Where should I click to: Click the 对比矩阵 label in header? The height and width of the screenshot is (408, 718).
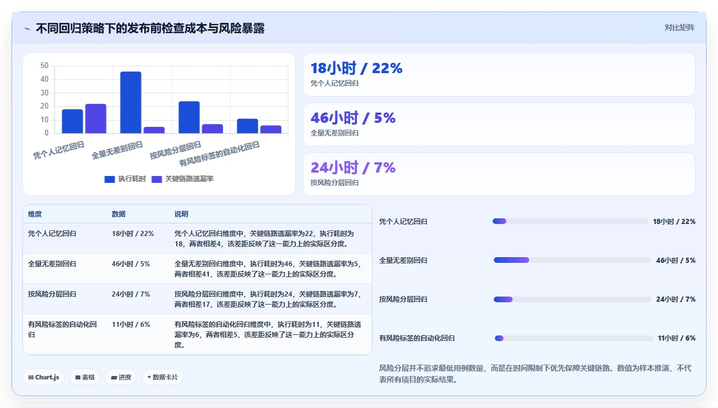click(680, 27)
